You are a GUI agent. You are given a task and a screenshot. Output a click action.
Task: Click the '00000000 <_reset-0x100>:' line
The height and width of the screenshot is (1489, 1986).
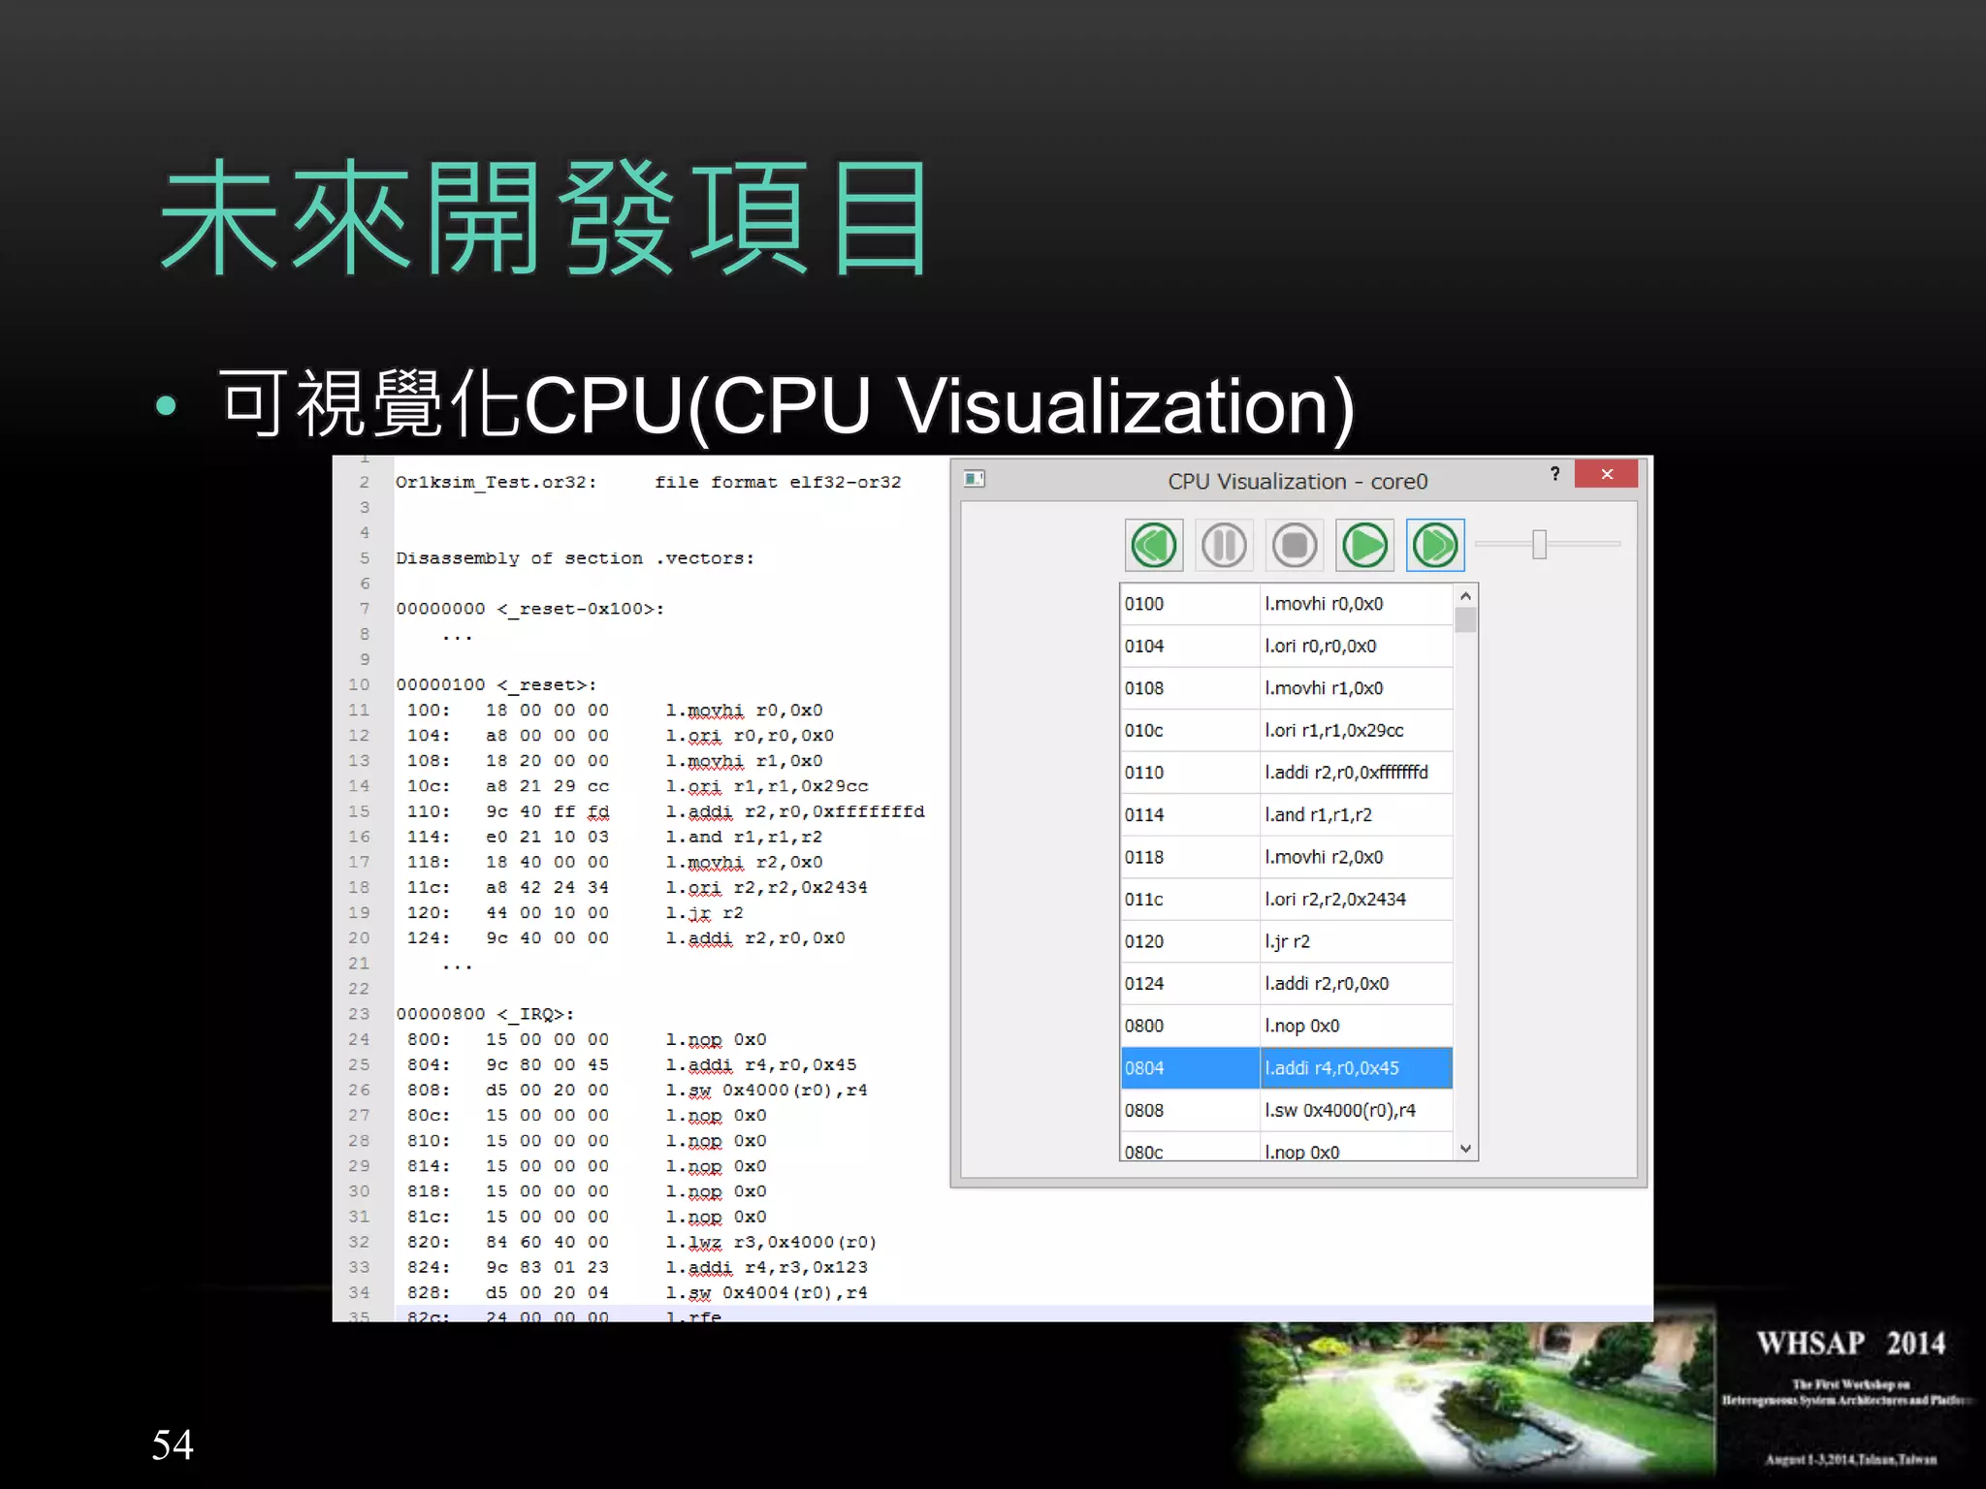pos(529,610)
